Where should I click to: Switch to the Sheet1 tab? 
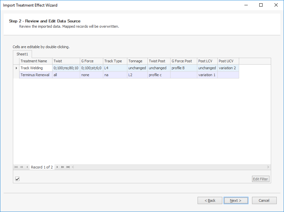click(x=22, y=54)
